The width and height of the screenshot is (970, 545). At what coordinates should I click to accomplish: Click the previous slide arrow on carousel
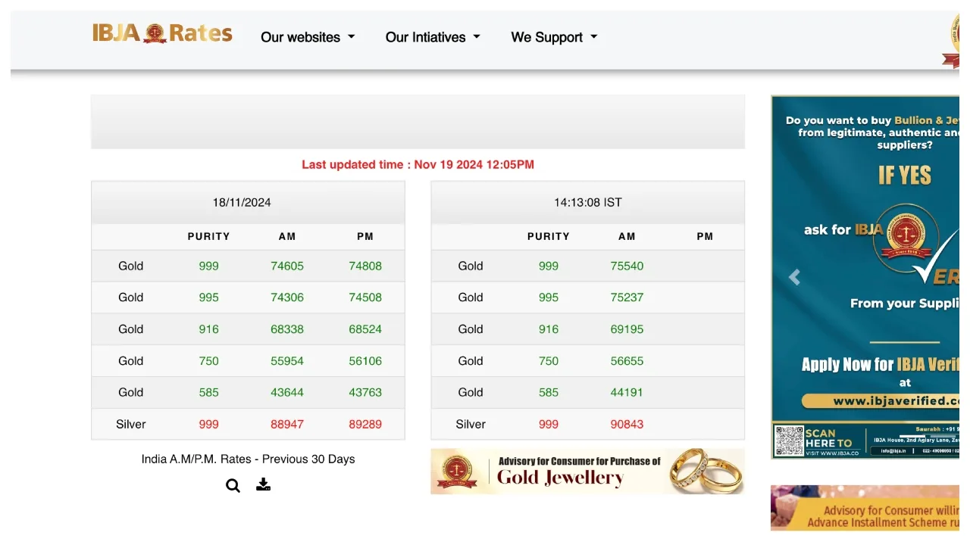pos(794,278)
